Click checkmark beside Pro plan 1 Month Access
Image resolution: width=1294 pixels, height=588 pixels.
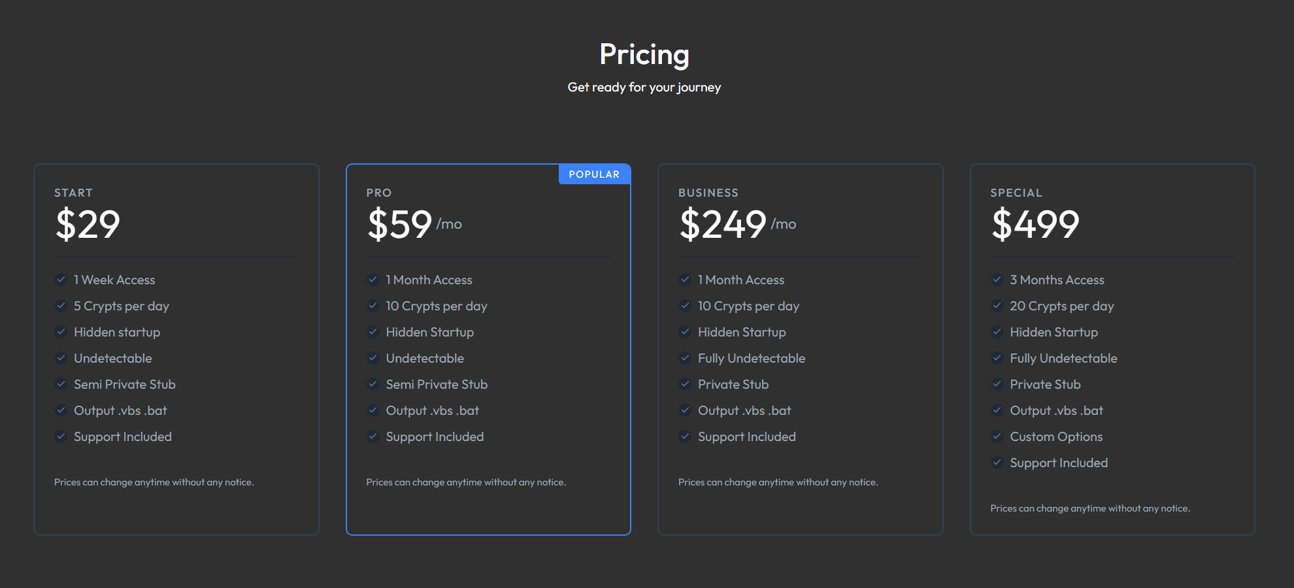[x=373, y=280]
